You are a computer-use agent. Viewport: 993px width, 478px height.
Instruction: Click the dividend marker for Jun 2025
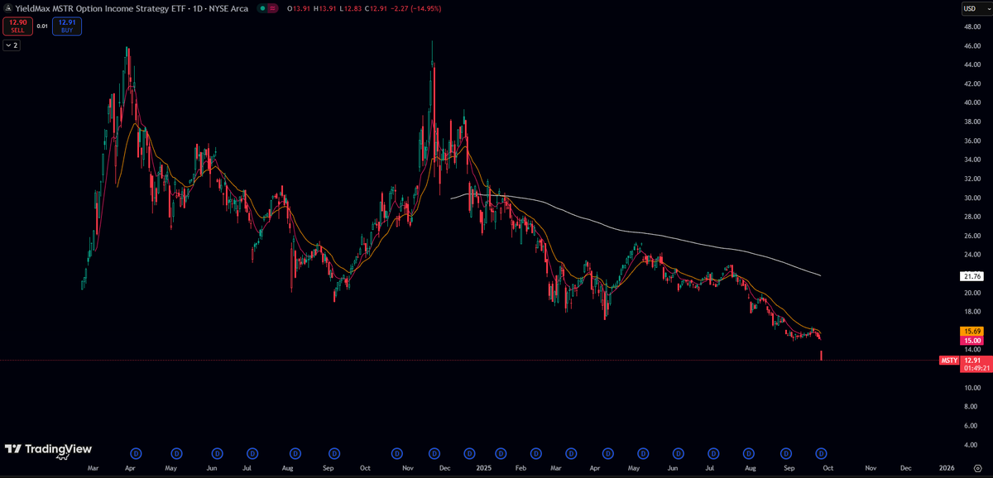[x=679, y=453]
